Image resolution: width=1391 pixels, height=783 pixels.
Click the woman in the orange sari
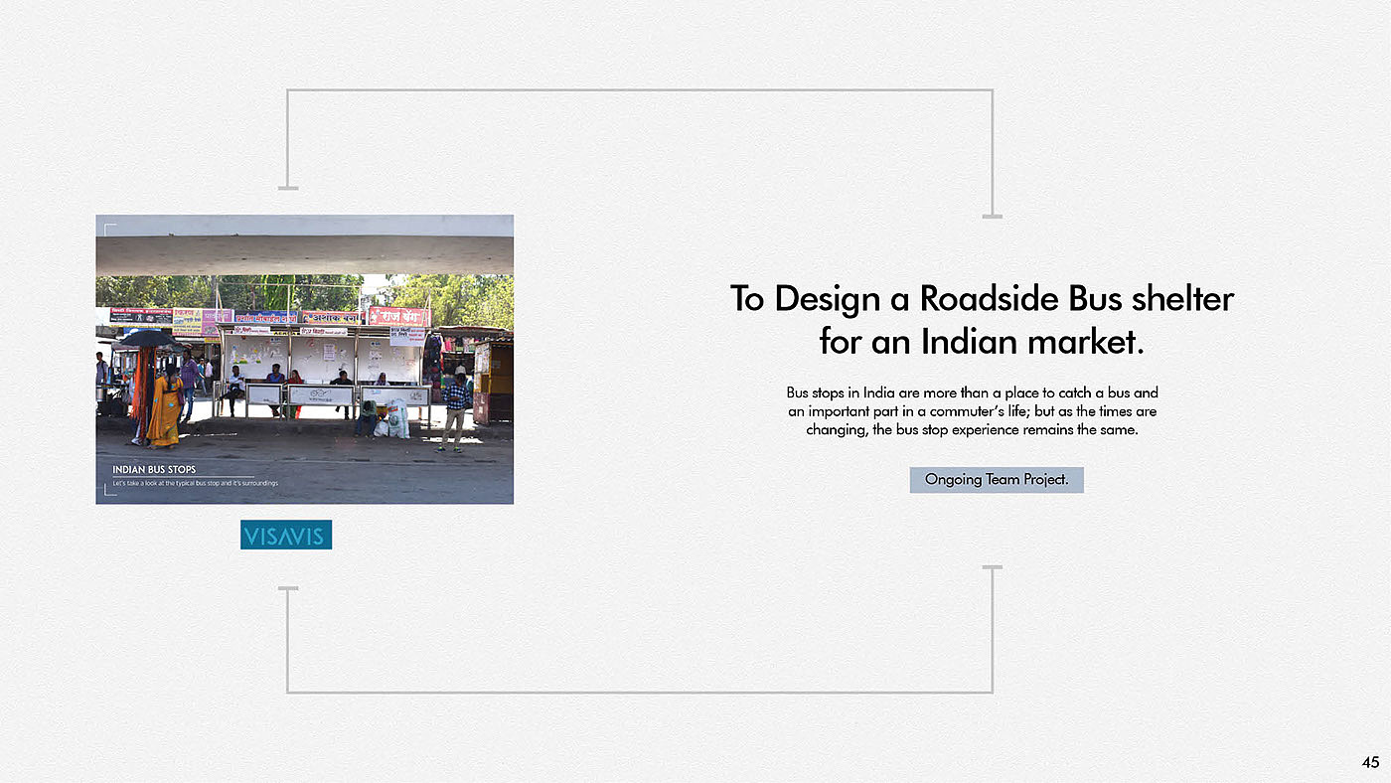coord(166,405)
